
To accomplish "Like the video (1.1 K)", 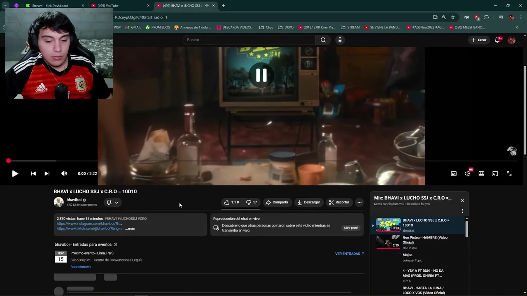I will click(x=232, y=202).
